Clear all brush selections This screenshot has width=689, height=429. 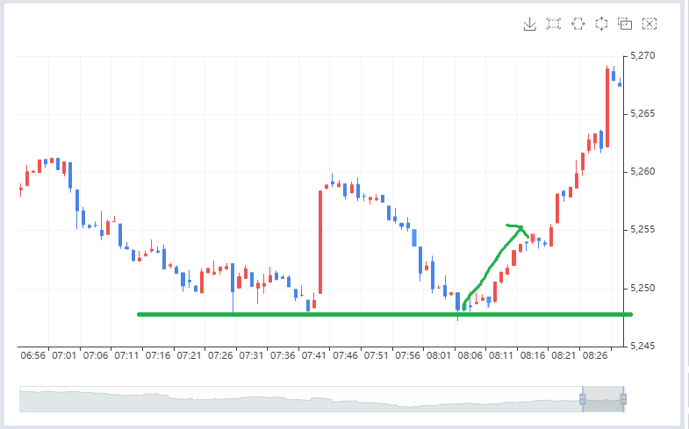(649, 24)
